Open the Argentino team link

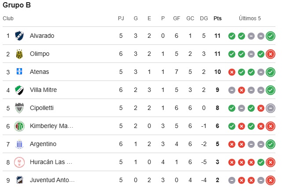[x=43, y=144]
